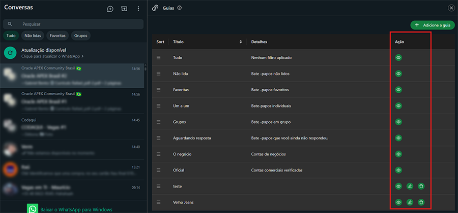The width and height of the screenshot is (458, 213).
Task: Click the info icon beside Guias title
Action: pyautogui.click(x=180, y=8)
